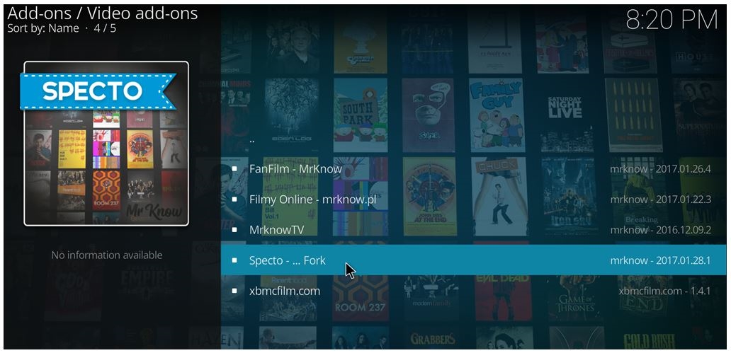Click version text 'mrknow - 2017.01.22.3'
This screenshot has width=731, height=353.
[x=660, y=199]
